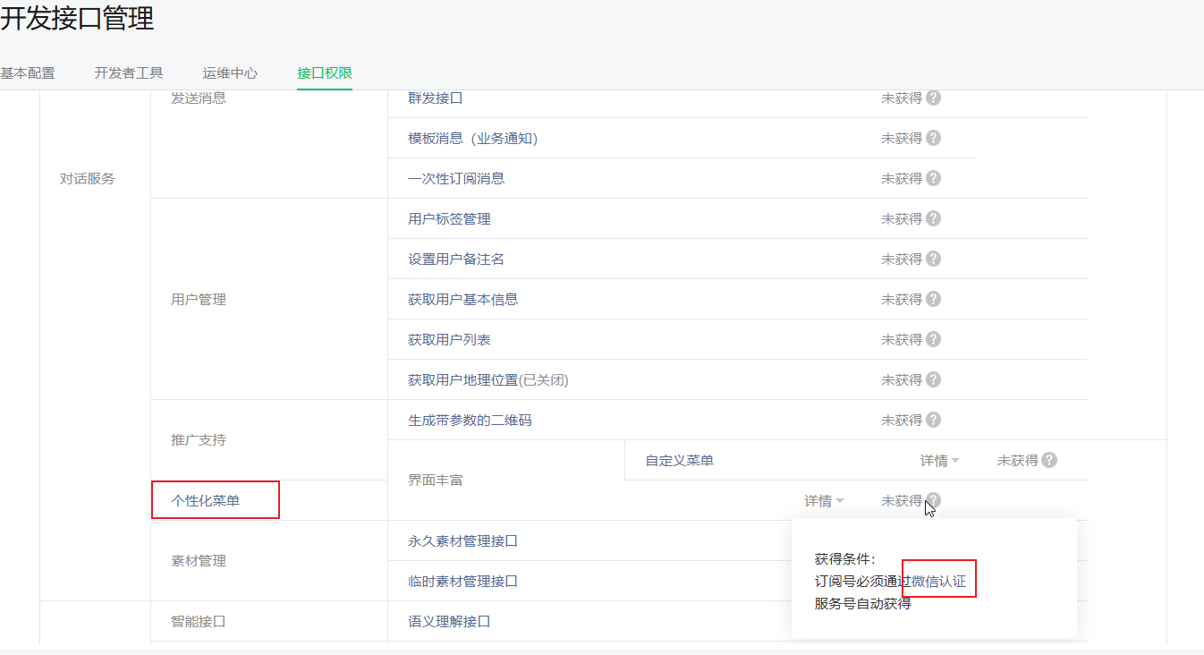Select the 接口权限 tab

click(x=325, y=73)
